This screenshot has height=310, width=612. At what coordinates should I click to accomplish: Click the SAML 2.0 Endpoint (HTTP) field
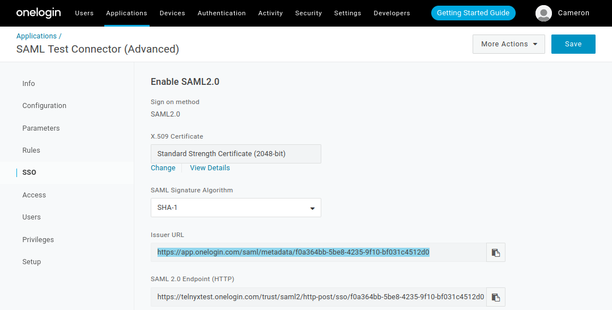(318, 297)
